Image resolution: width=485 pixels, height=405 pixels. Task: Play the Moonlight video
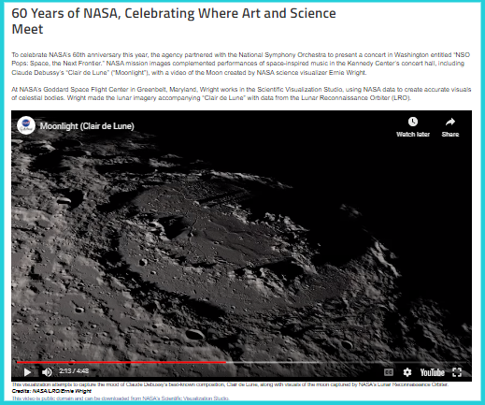(27, 372)
